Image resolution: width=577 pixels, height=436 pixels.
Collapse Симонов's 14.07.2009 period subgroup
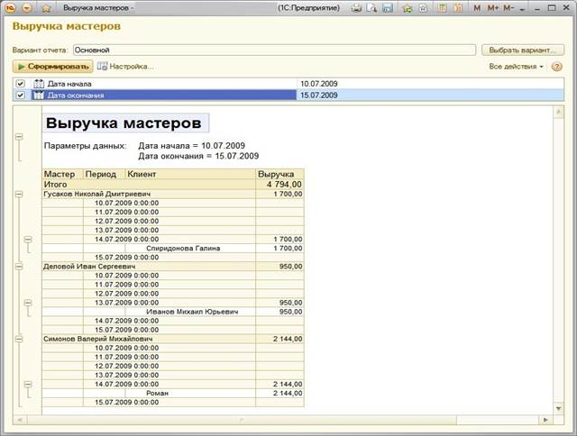(x=28, y=385)
